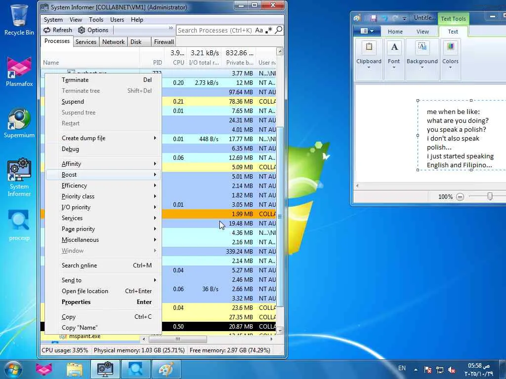Click the network tray icon
This screenshot has height=379, width=506.
pos(439,370)
